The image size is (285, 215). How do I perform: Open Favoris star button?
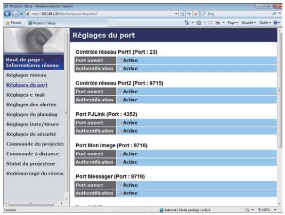pyautogui.click(x=13, y=23)
